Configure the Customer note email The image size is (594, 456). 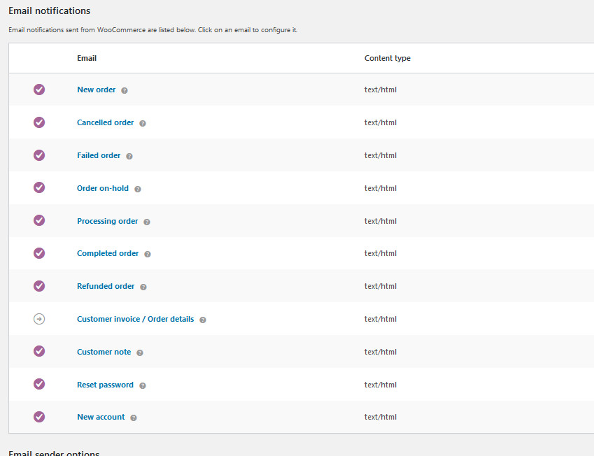104,352
